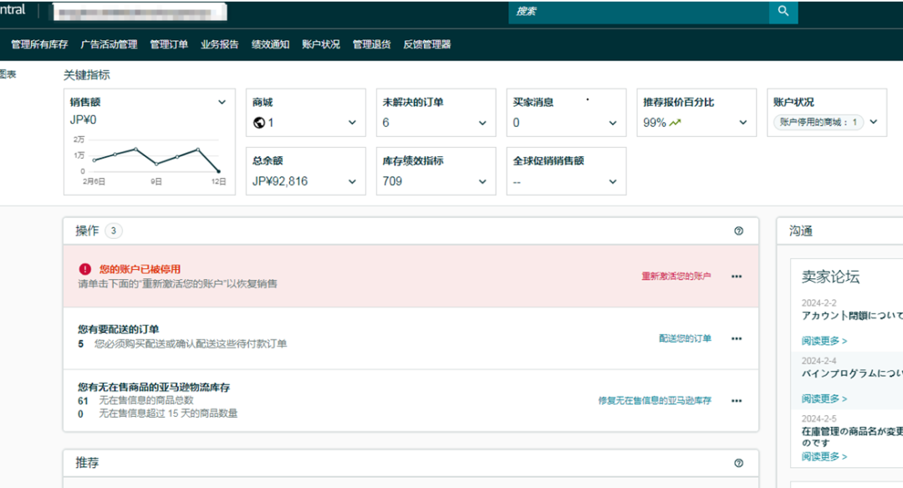The image size is (903, 488).
Task: Click the red account-suspended alert icon
Action: [85, 269]
